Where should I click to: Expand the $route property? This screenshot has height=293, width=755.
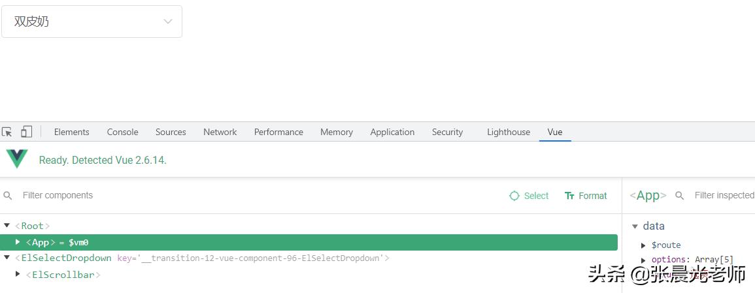click(644, 245)
